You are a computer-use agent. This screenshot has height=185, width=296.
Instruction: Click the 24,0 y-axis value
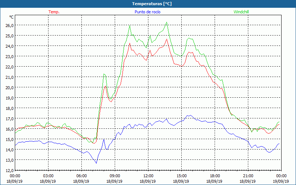[x=10, y=46]
